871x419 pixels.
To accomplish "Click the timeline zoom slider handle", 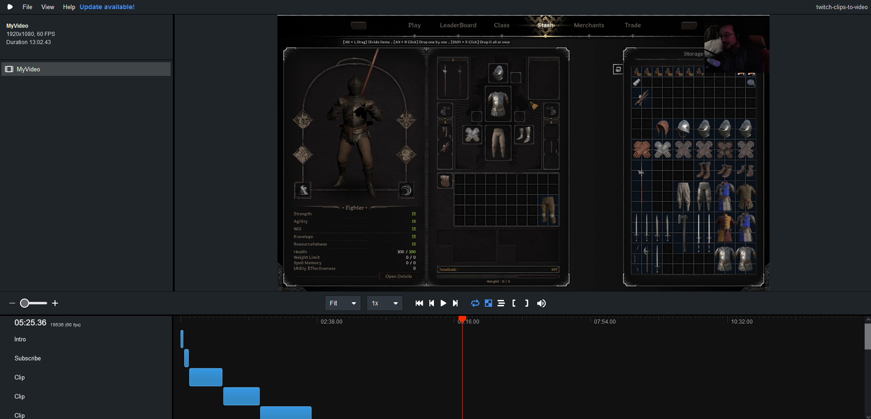I will coord(25,303).
